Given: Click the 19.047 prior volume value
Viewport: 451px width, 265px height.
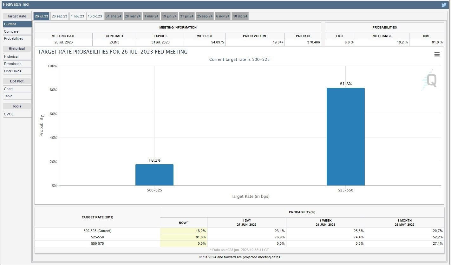Looking at the screenshot, I should (255, 42).
